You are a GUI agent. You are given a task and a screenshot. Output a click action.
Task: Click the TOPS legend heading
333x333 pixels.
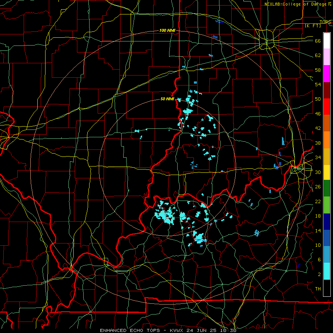(x=325, y=22)
